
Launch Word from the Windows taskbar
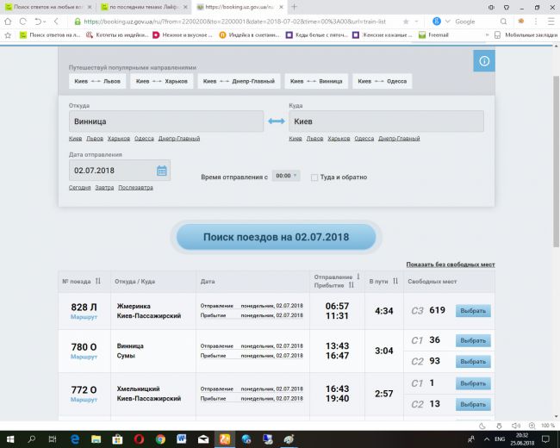click(181, 439)
